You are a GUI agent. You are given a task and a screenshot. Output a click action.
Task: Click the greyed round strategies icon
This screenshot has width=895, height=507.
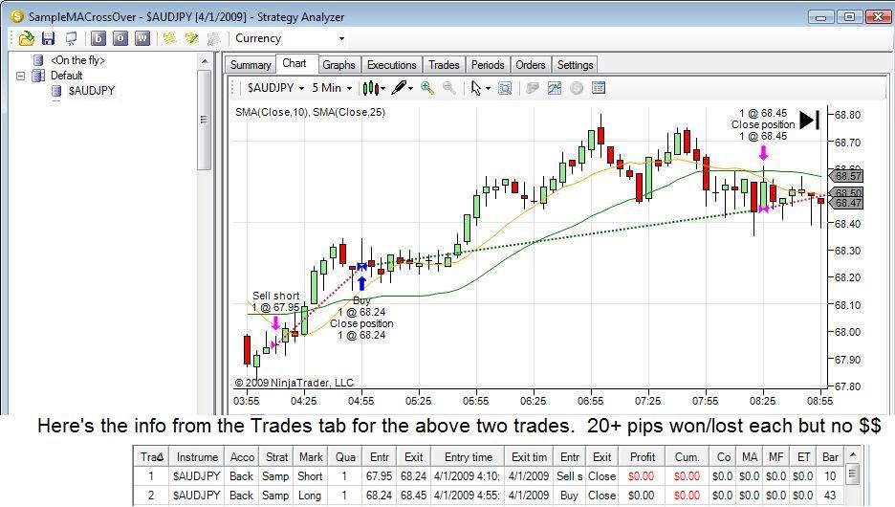tap(577, 88)
